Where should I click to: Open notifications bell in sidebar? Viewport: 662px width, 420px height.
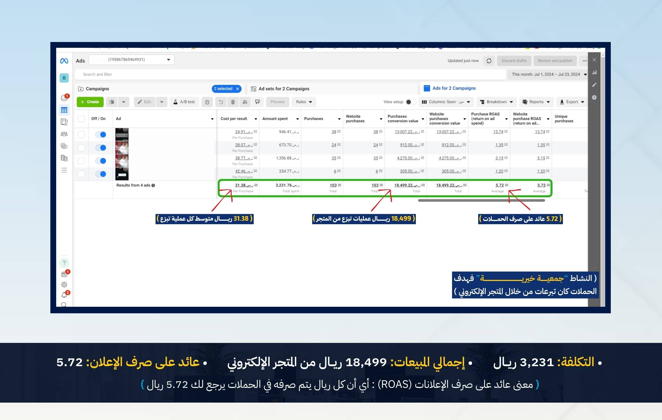pyautogui.click(x=64, y=295)
